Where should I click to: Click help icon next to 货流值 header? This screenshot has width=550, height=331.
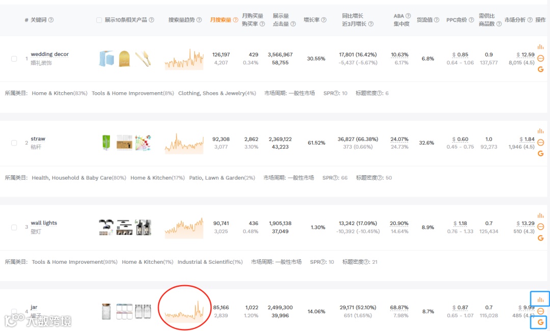pos(436,20)
